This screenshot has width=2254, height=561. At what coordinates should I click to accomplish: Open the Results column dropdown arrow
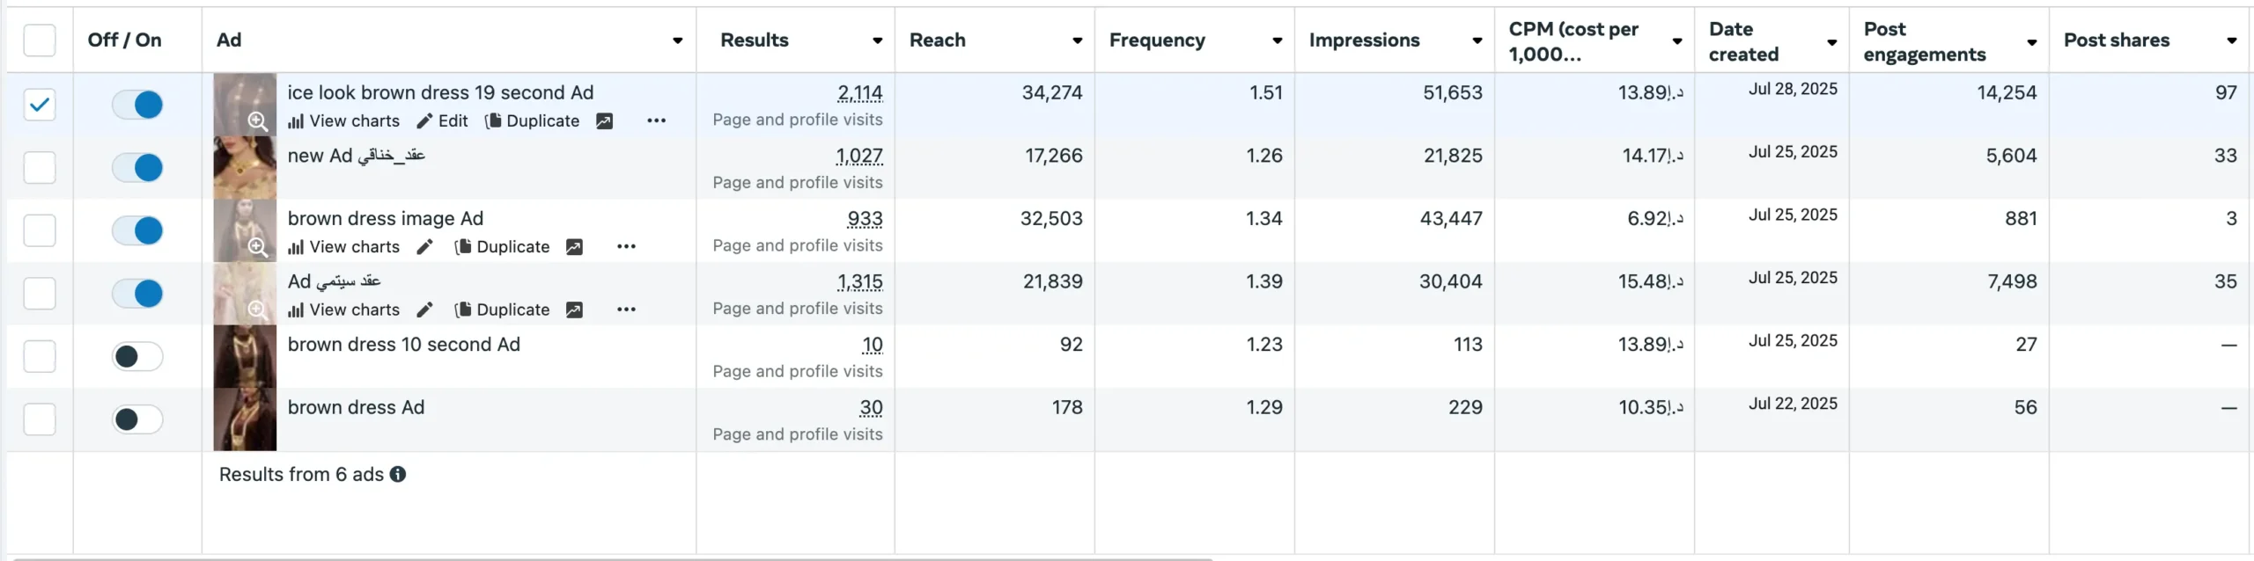[877, 40]
